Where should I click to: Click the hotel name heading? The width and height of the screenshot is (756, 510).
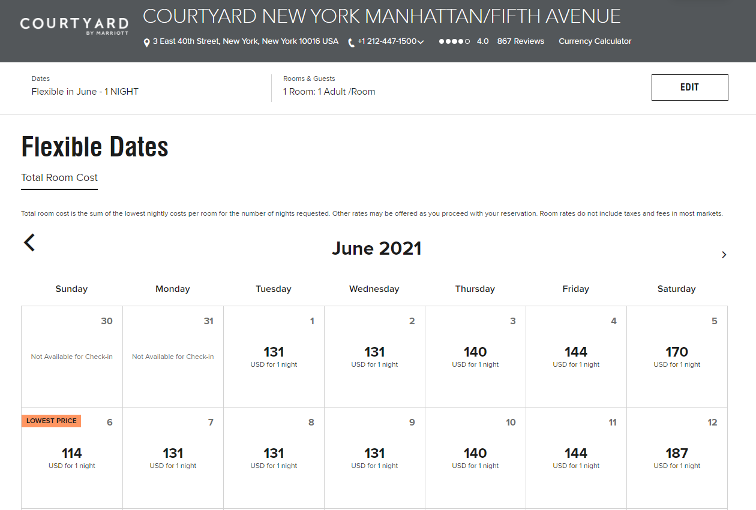point(382,16)
